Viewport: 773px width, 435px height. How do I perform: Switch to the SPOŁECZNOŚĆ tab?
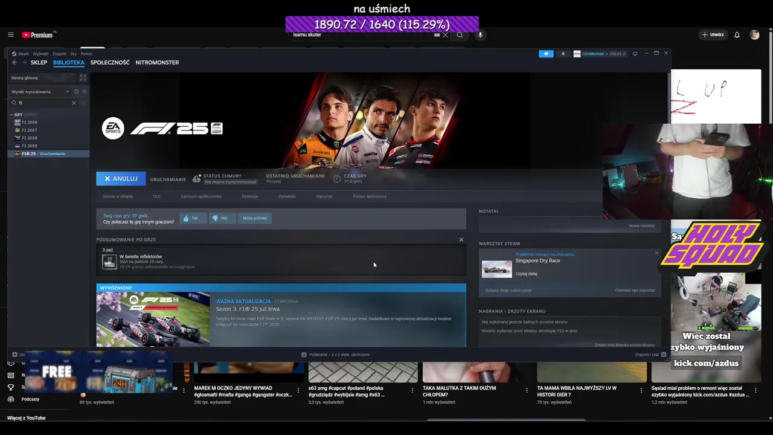click(110, 62)
